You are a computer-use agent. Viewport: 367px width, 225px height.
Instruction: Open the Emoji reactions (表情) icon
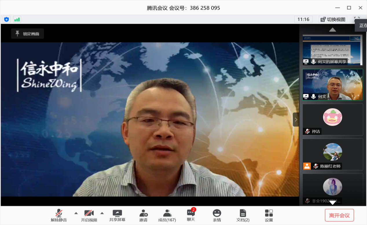(x=217, y=216)
